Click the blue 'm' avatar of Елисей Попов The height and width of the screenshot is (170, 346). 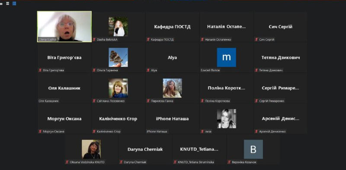(226, 57)
